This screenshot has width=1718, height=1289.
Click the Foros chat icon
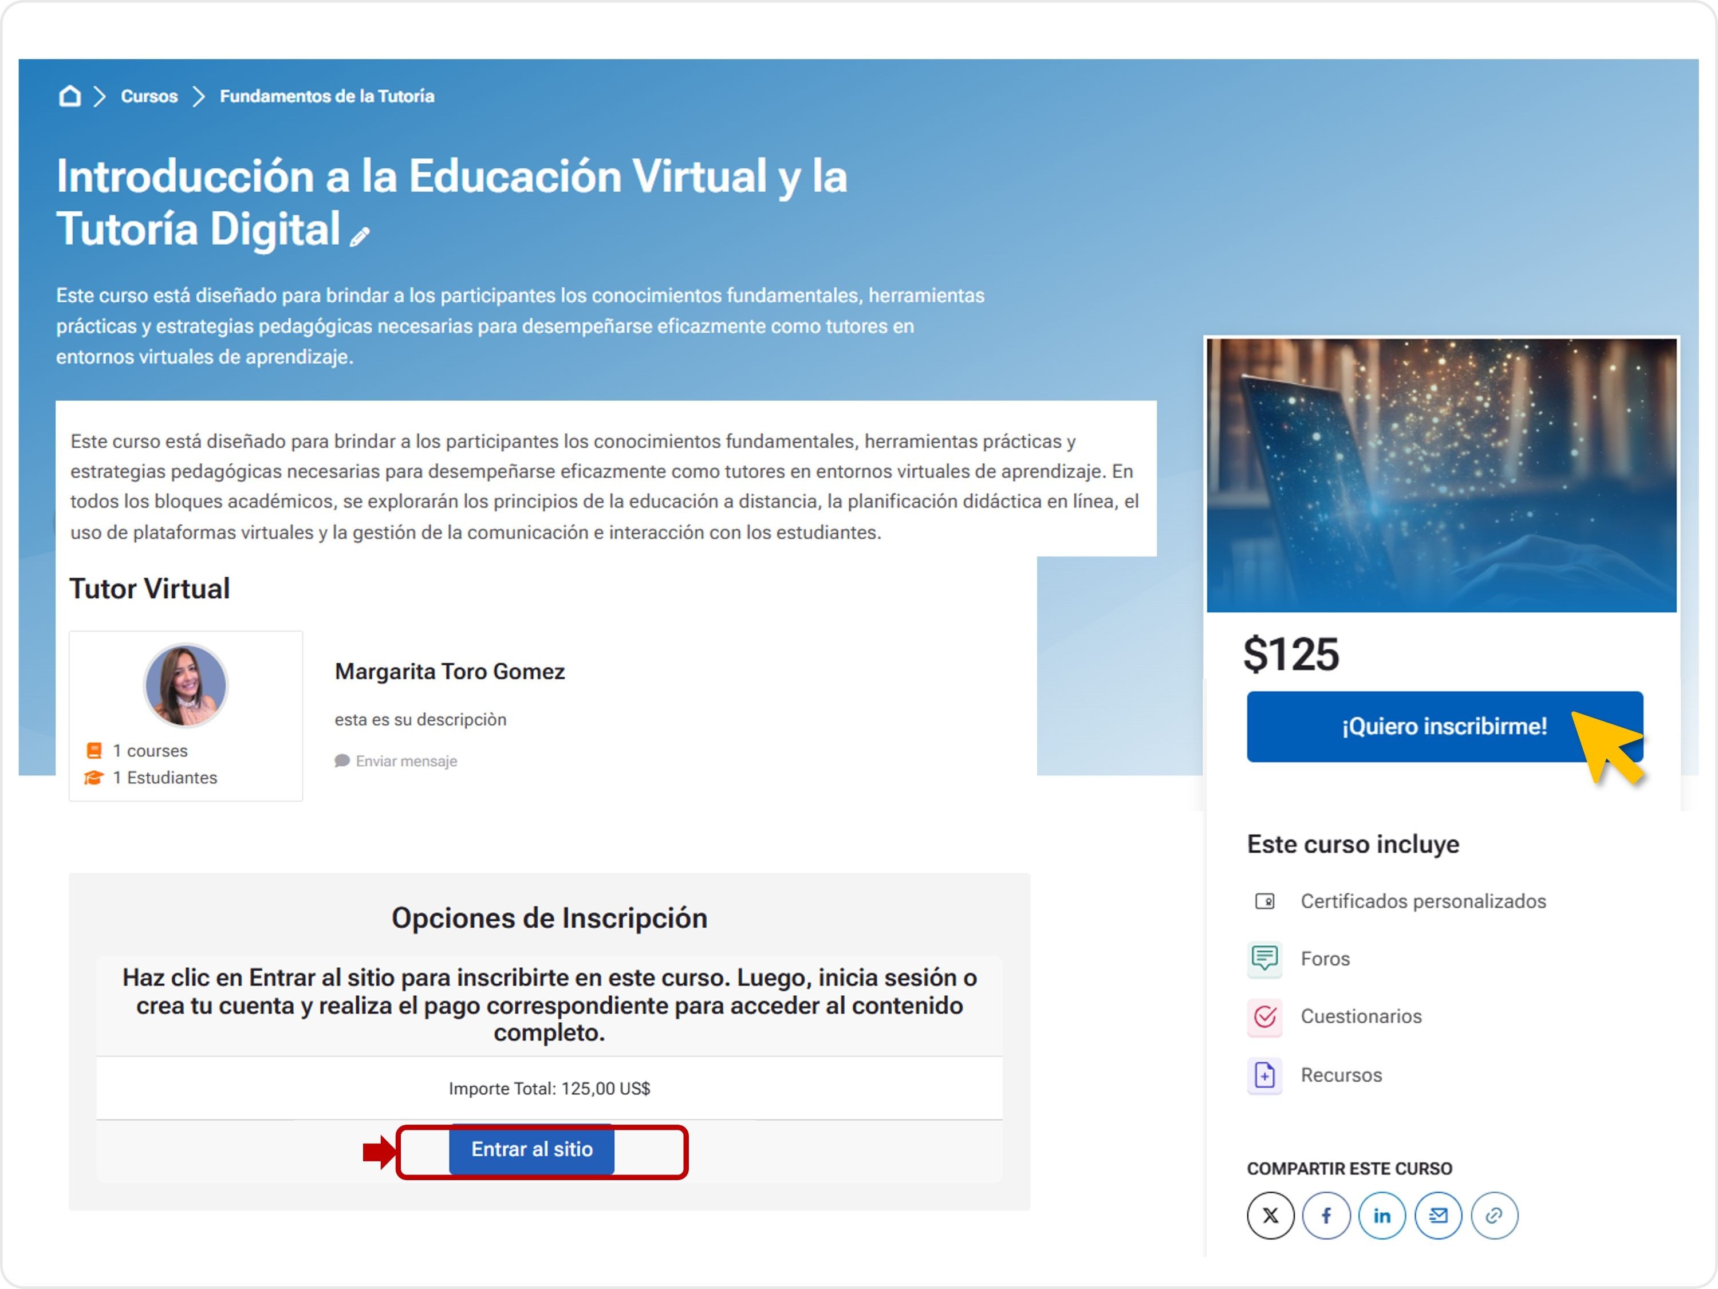click(1264, 958)
